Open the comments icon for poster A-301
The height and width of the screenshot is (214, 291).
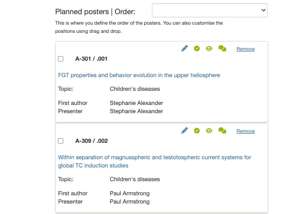(x=222, y=48)
